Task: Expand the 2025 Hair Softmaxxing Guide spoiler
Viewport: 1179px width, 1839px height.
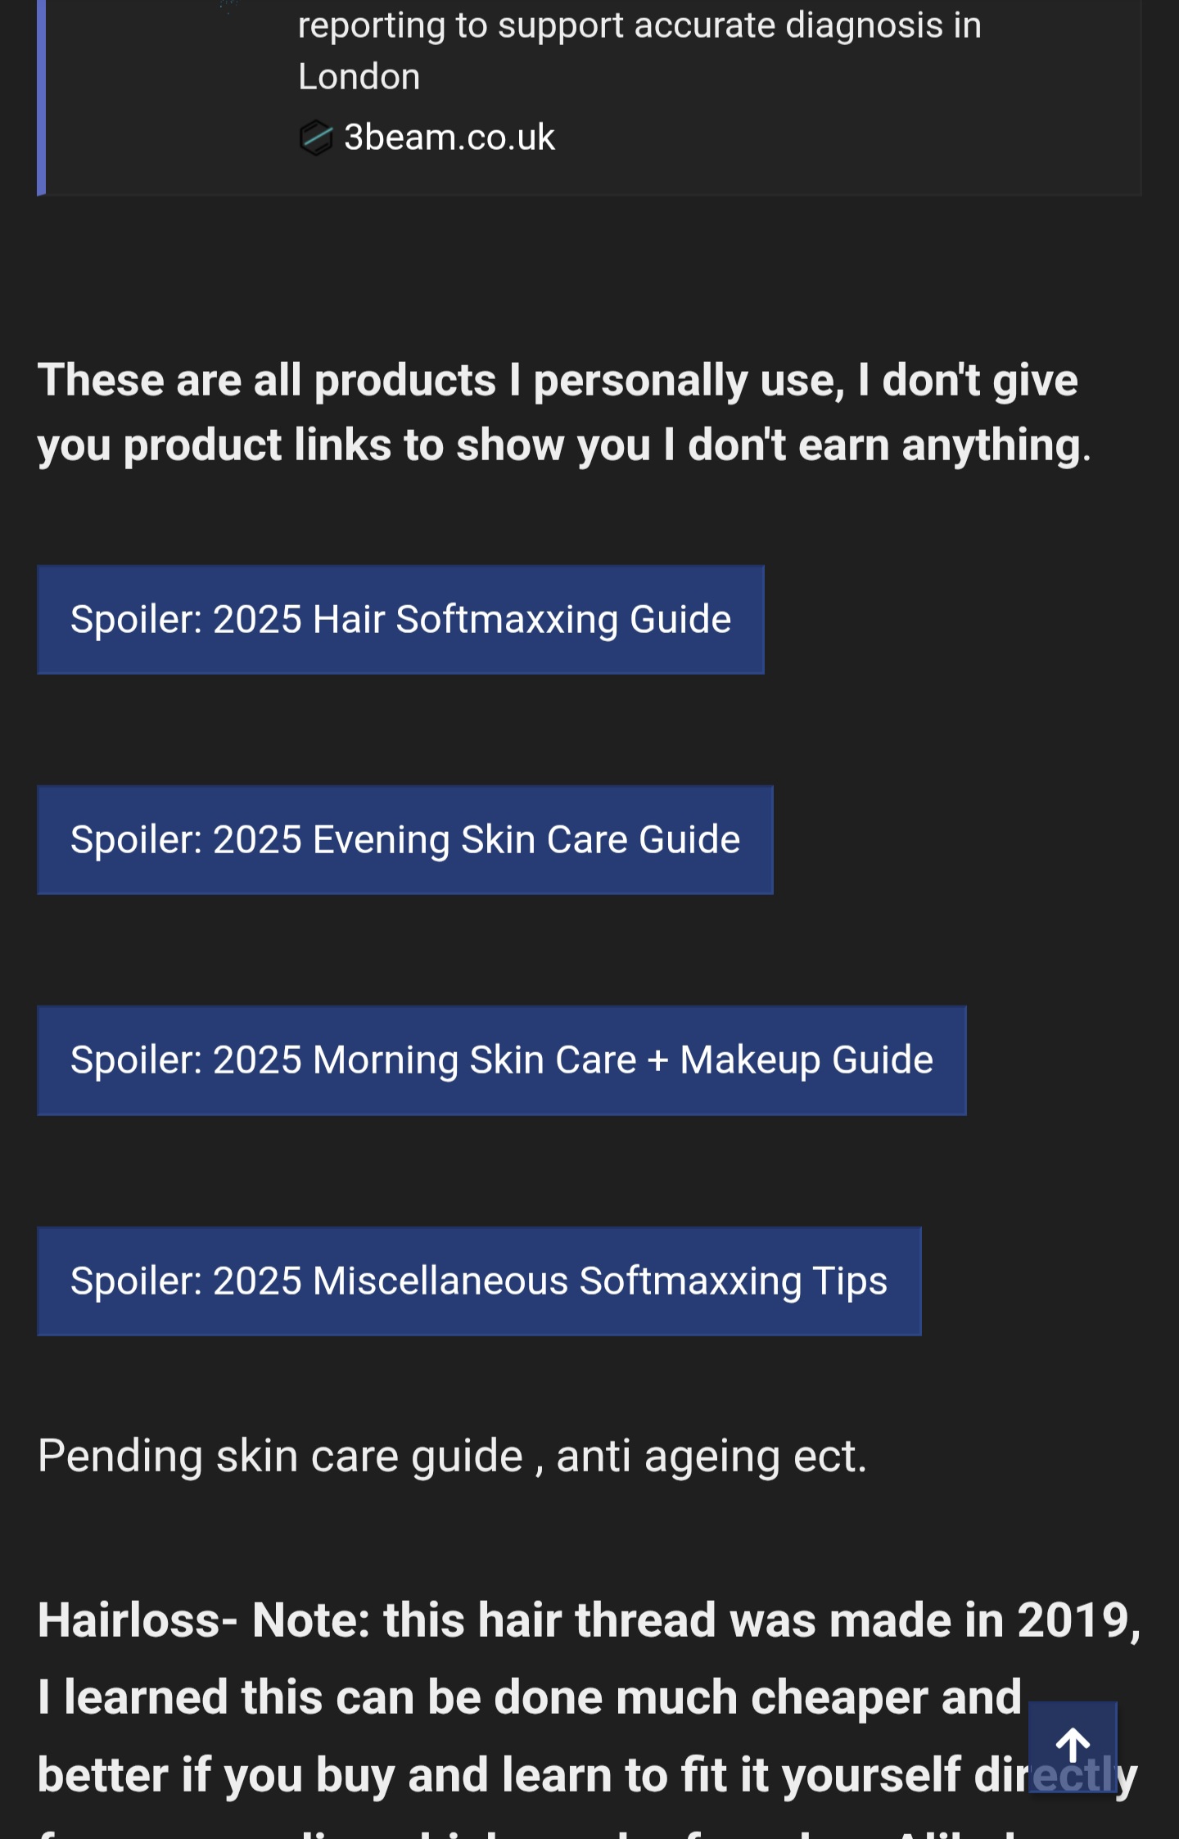Action: click(400, 620)
